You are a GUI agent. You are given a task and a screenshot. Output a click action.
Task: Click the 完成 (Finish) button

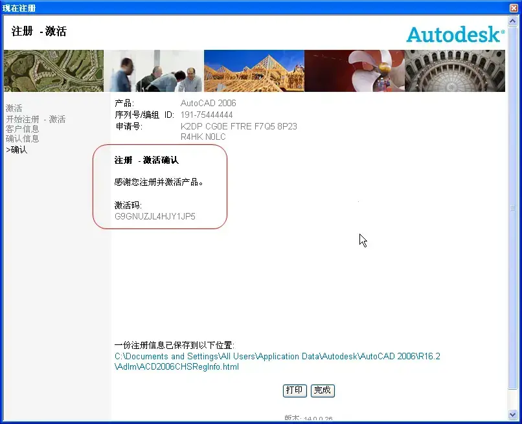[x=323, y=390]
